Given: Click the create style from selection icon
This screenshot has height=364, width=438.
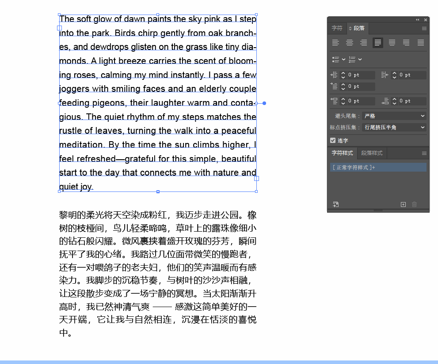Looking at the screenshot, I should point(336,204).
